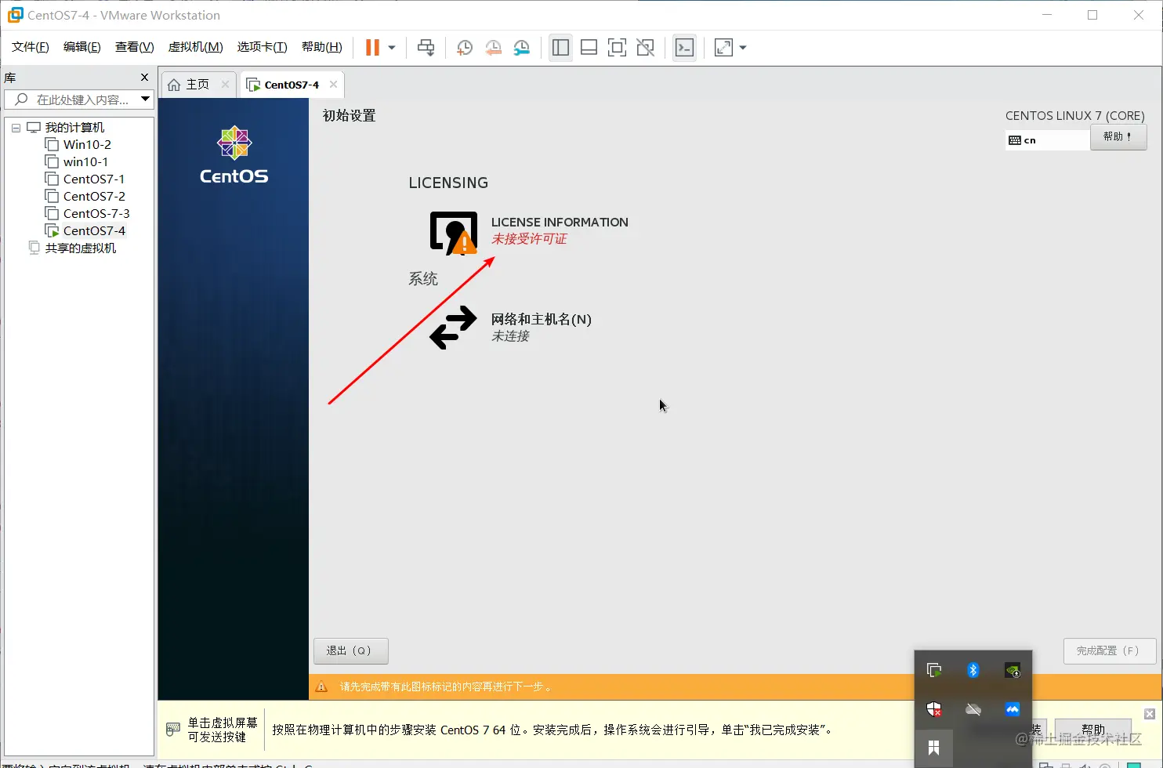
Task: Select the CentOS7-1 virtual machine
Action: pyautogui.click(x=94, y=179)
